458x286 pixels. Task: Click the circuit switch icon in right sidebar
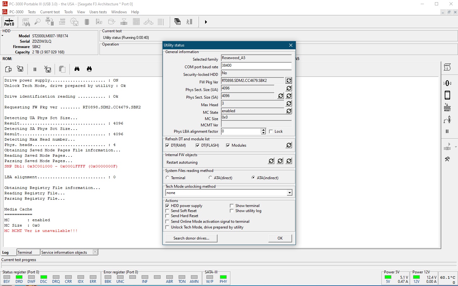(447, 119)
